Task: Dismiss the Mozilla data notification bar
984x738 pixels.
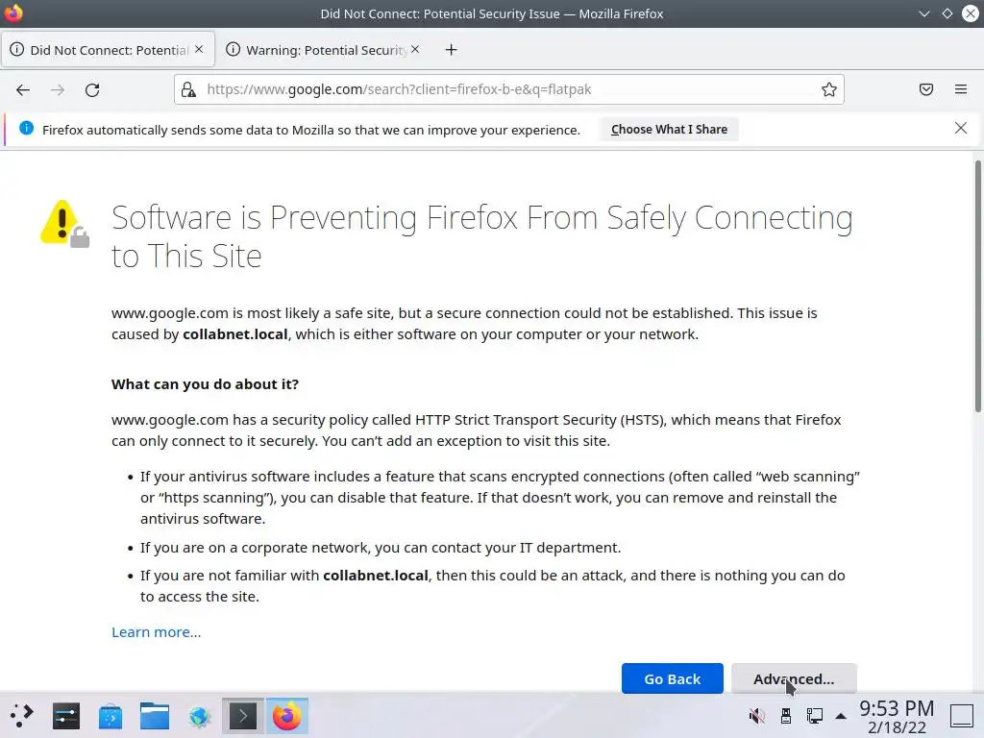Action: 960,128
